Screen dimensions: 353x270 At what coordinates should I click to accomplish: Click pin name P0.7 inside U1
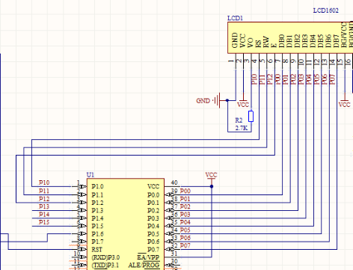pos(153,250)
